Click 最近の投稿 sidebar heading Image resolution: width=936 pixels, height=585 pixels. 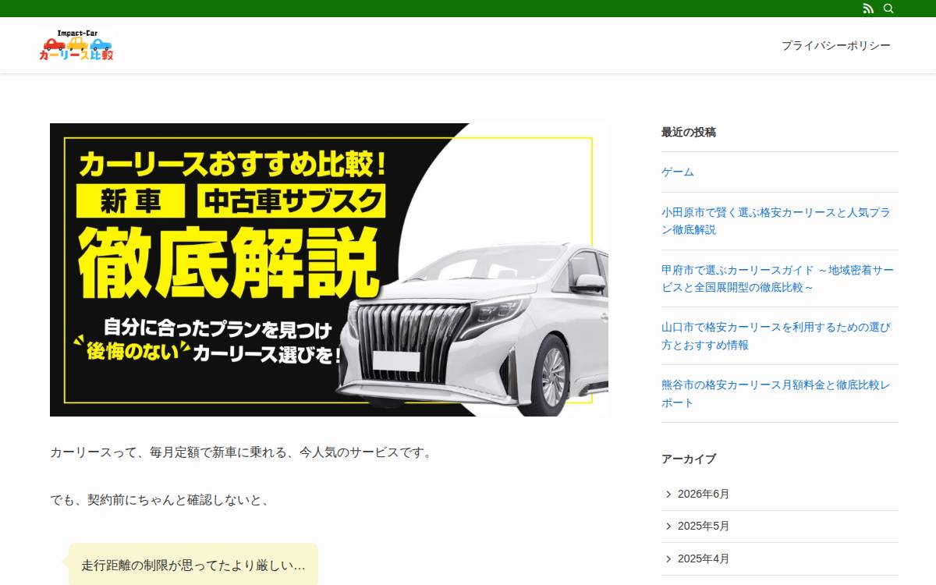pyautogui.click(x=689, y=132)
